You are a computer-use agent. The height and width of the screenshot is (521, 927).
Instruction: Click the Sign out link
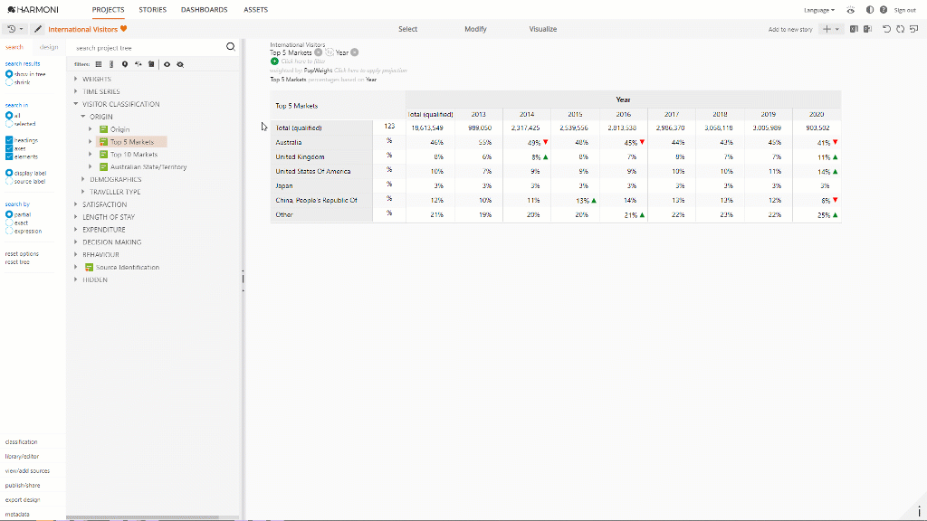tap(904, 10)
